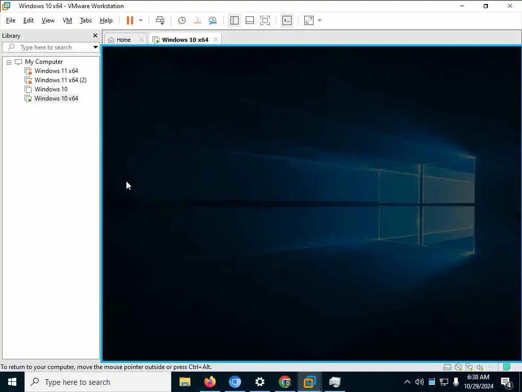Close the Windows 10 x64 tab
The image size is (522, 392).
tap(216, 40)
